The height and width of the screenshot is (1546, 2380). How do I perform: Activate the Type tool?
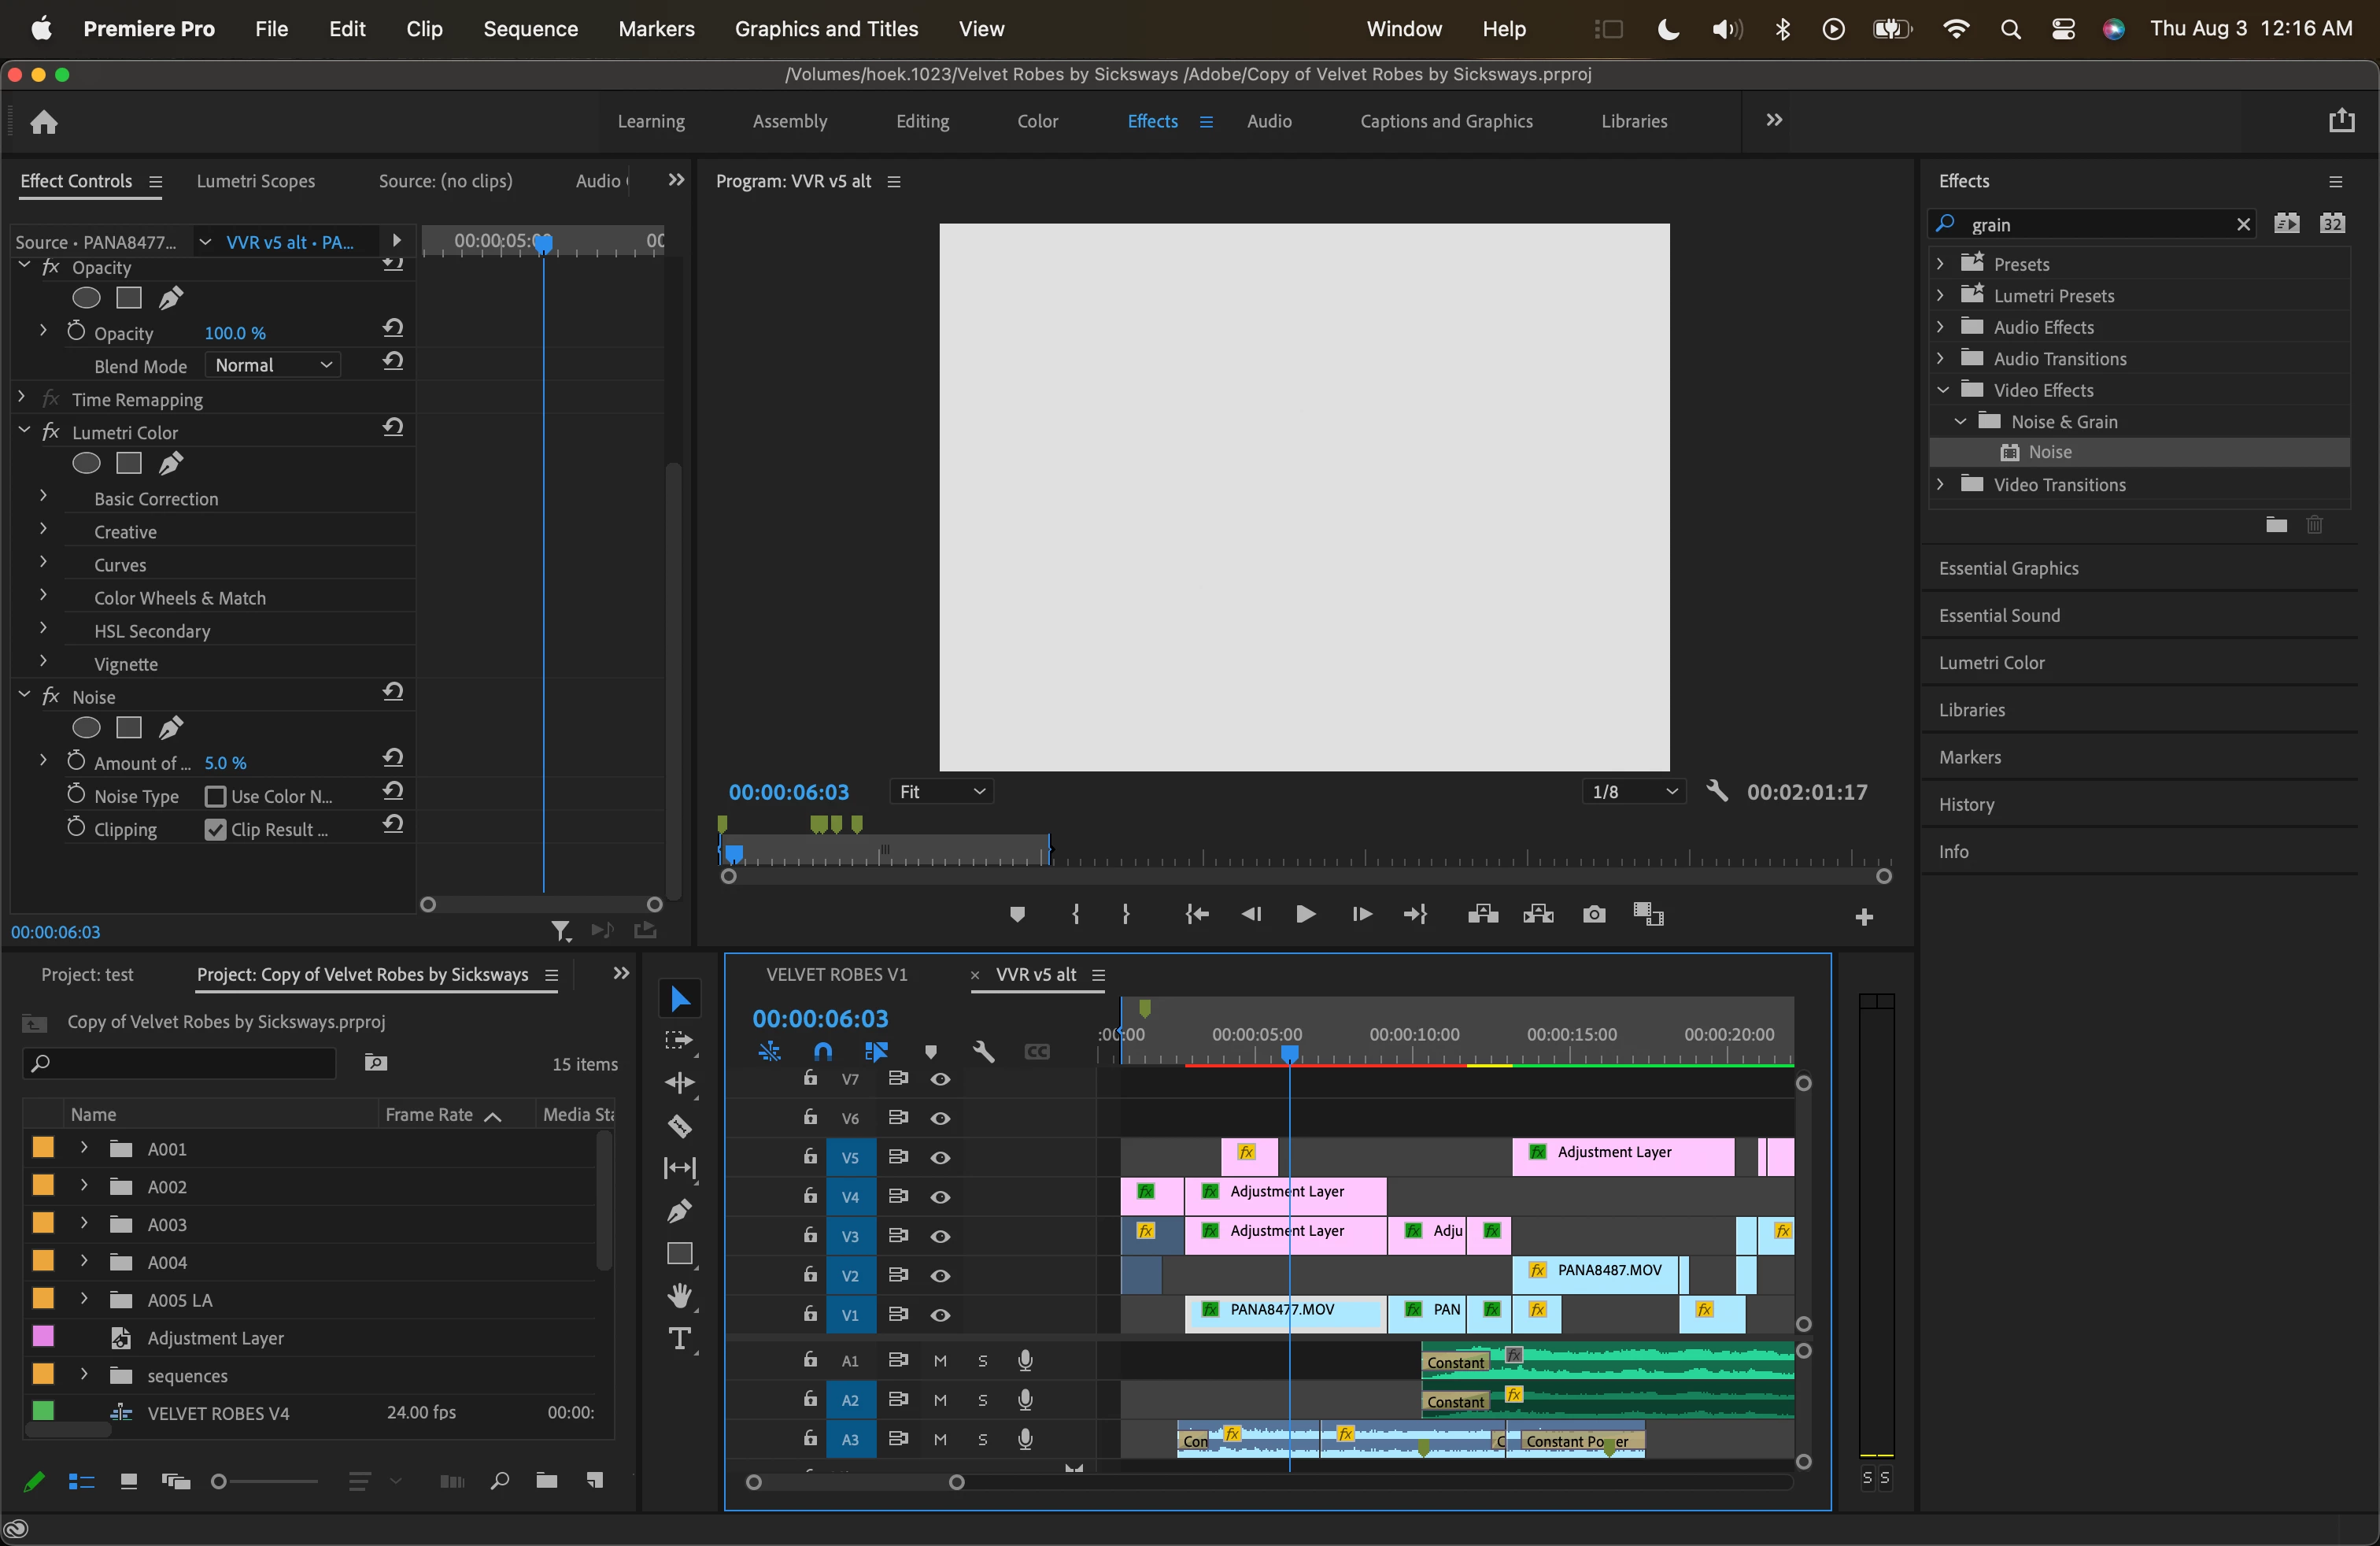coord(680,1339)
